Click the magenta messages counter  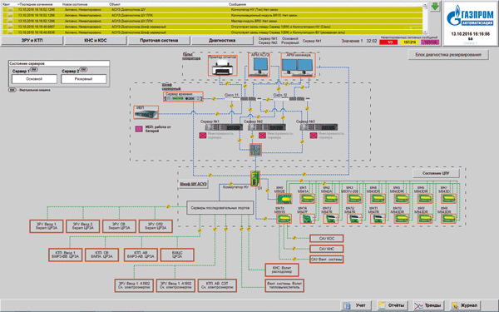430,42
